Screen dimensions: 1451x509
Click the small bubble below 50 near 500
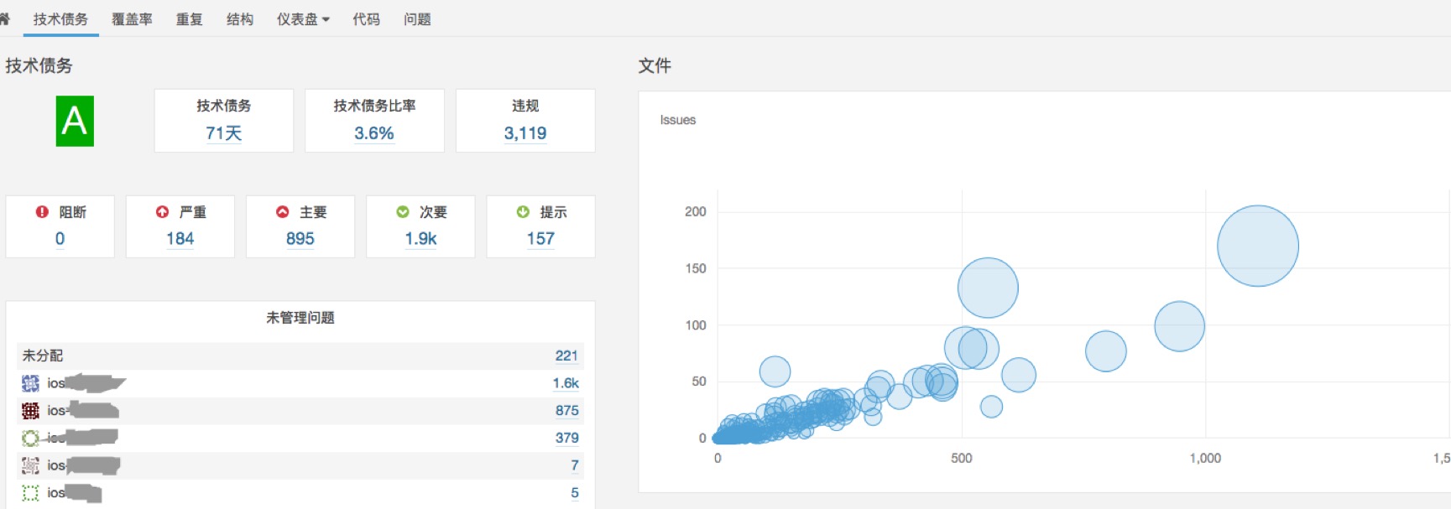(991, 407)
